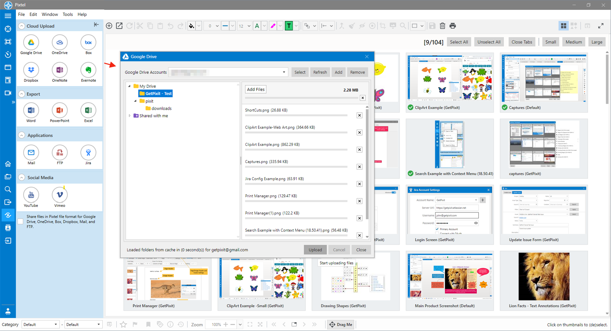Collapse the Social Media section
Screen dimensions: 611x331
pos(22,178)
